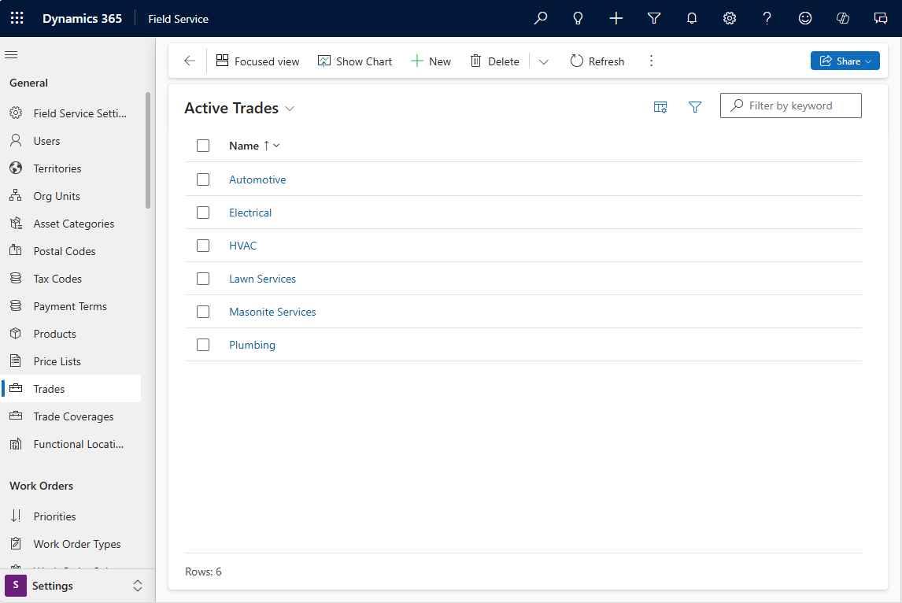Refresh the trades list
This screenshot has height=603, width=902.
(597, 61)
